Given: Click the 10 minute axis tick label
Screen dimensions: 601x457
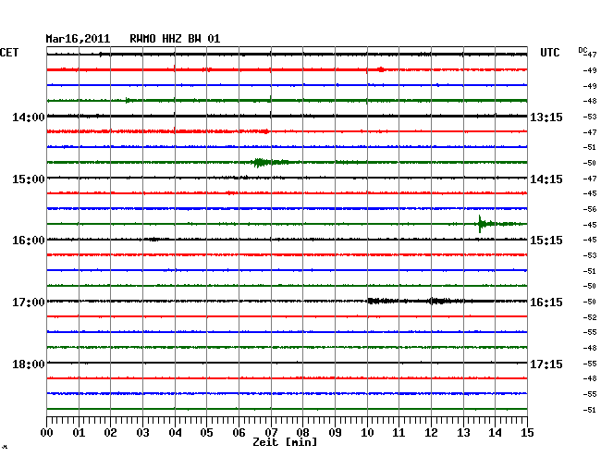Looking at the screenshot, I should tap(367, 432).
